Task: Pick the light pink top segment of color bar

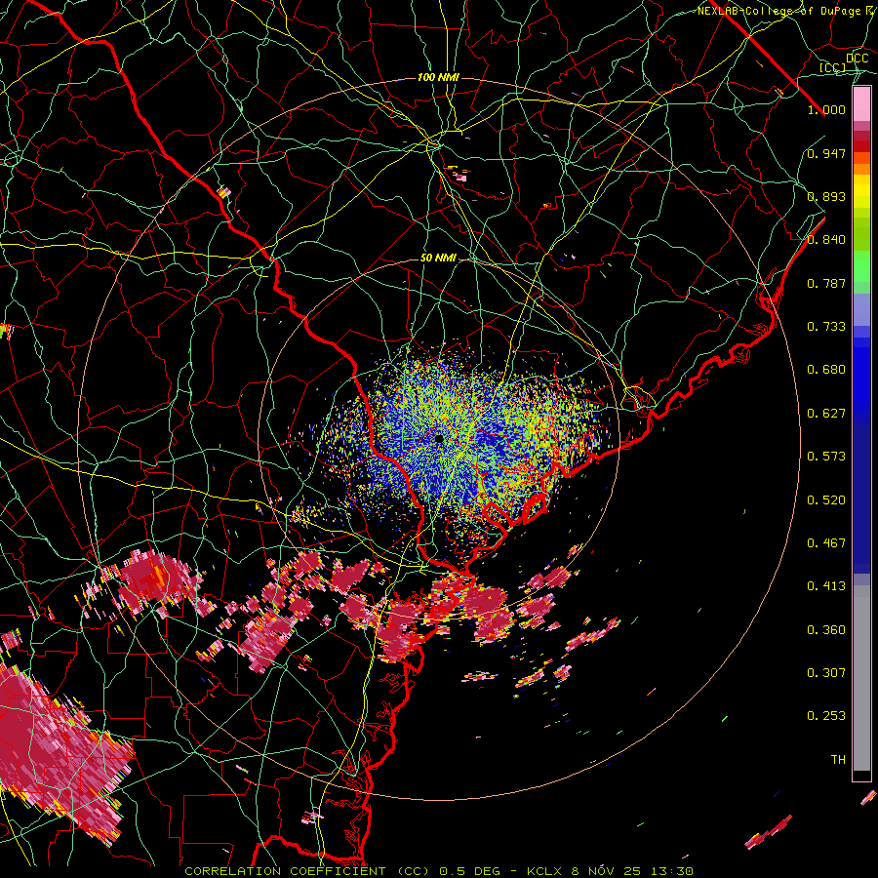Action: click(861, 103)
